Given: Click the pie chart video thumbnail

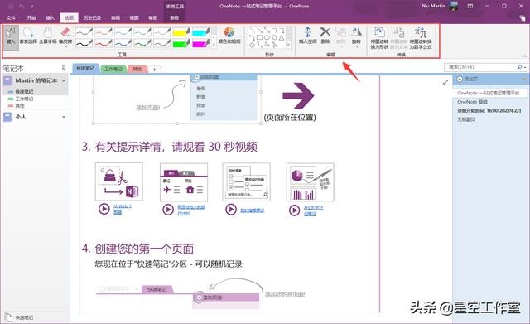Looking at the screenshot, I should pyautogui.click(x=310, y=182).
